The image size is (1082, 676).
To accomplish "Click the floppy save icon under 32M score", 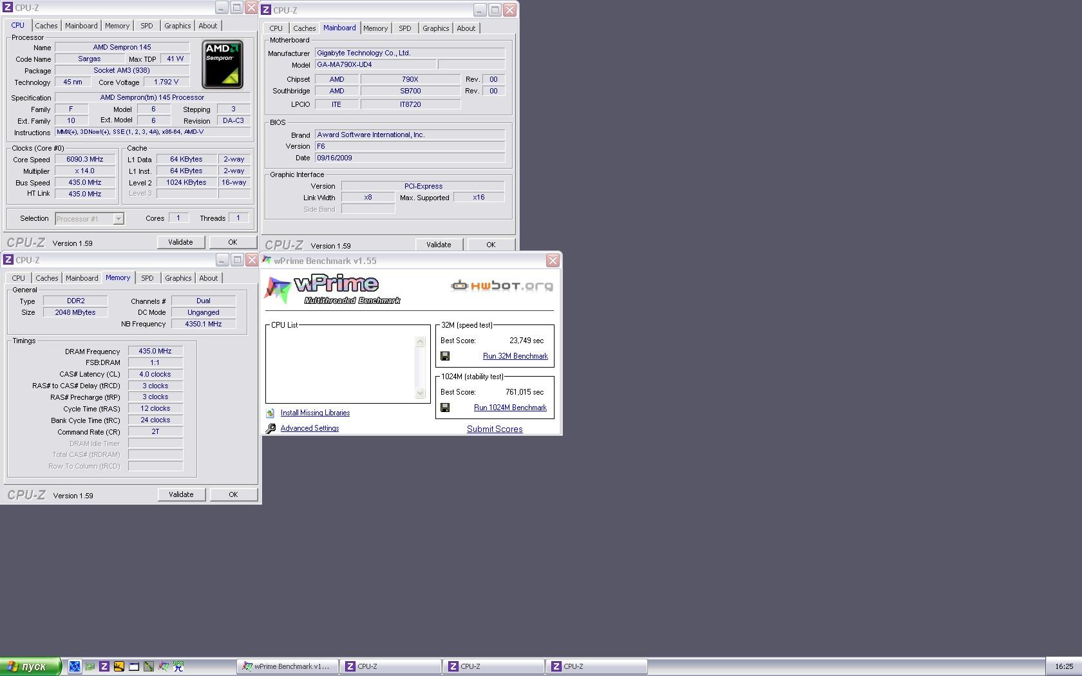I will tap(445, 356).
